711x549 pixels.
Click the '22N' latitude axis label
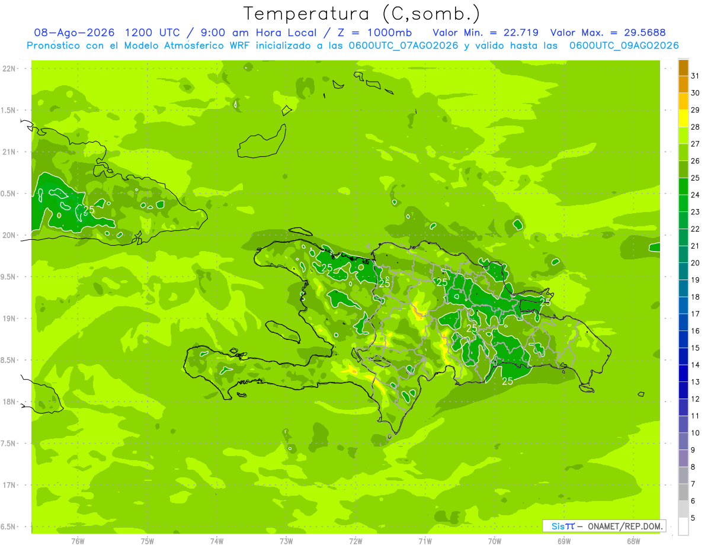click(x=9, y=69)
